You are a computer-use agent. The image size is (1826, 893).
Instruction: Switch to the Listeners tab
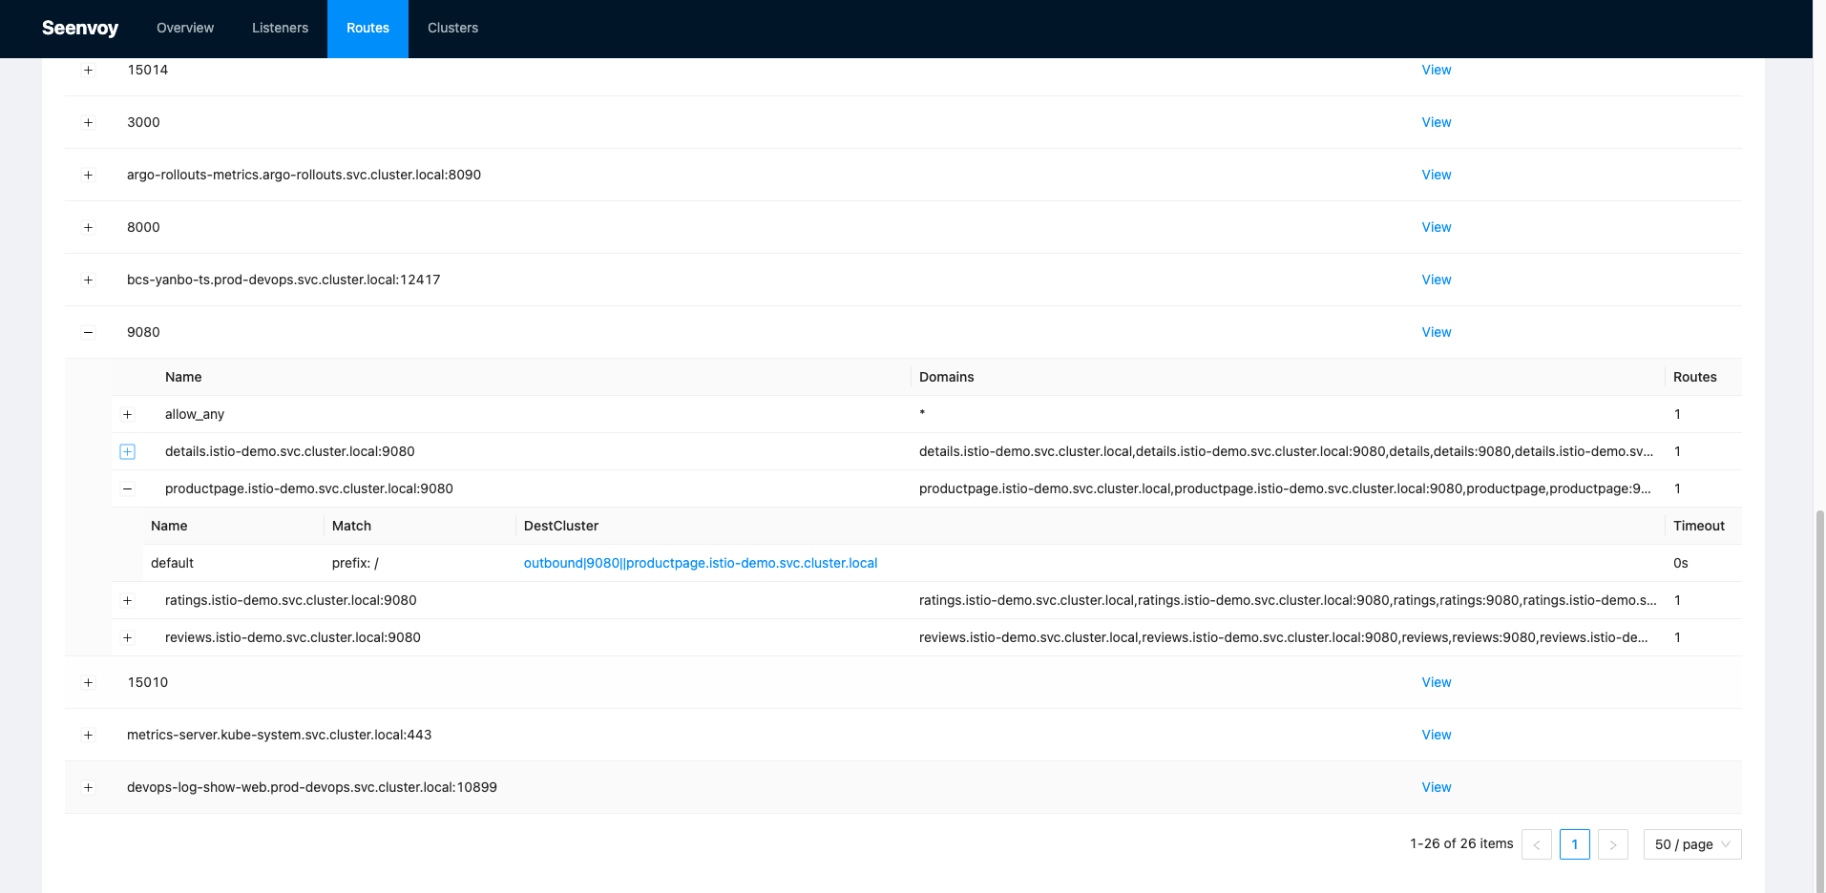click(279, 28)
